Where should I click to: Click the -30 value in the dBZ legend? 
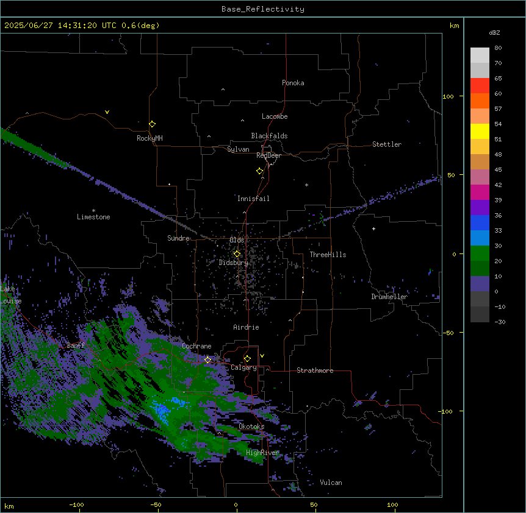click(x=500, y=322)
